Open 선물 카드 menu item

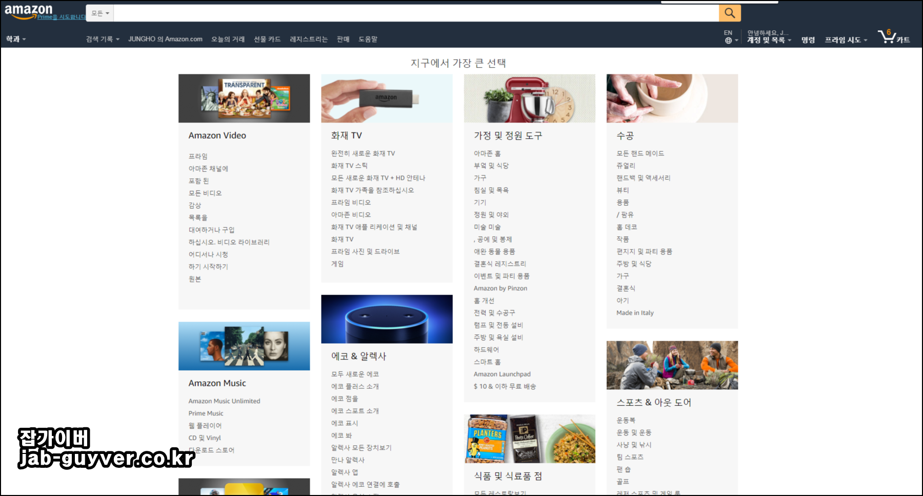click(x=267, y=39)
